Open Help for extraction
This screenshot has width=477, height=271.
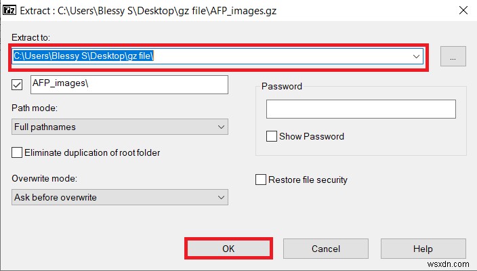click(423, 249)
